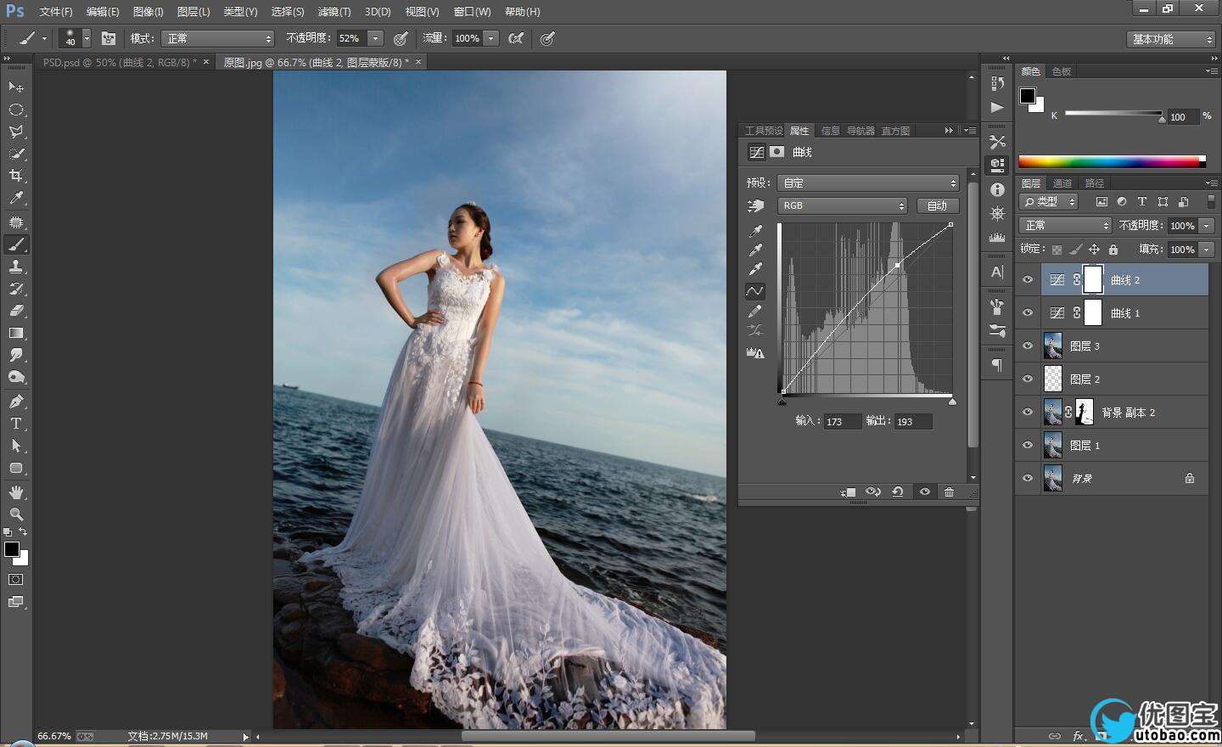This screenshot has width=1222, height=747.
Task: Open the RGB channel dropdown in Curves
Action: tap(842, 205)
